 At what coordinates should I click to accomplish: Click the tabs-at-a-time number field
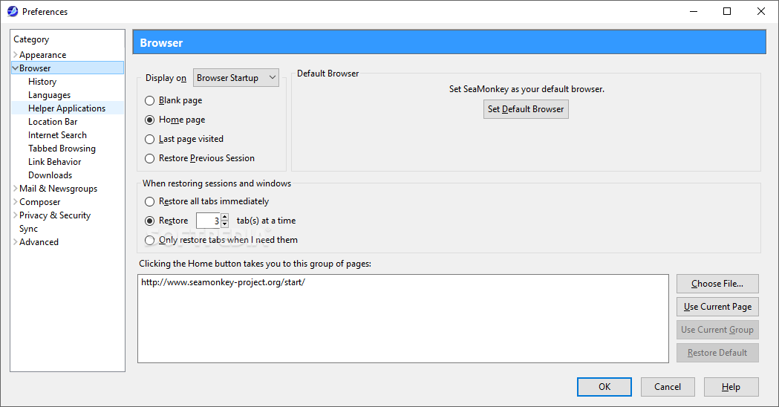pos(208,221)
